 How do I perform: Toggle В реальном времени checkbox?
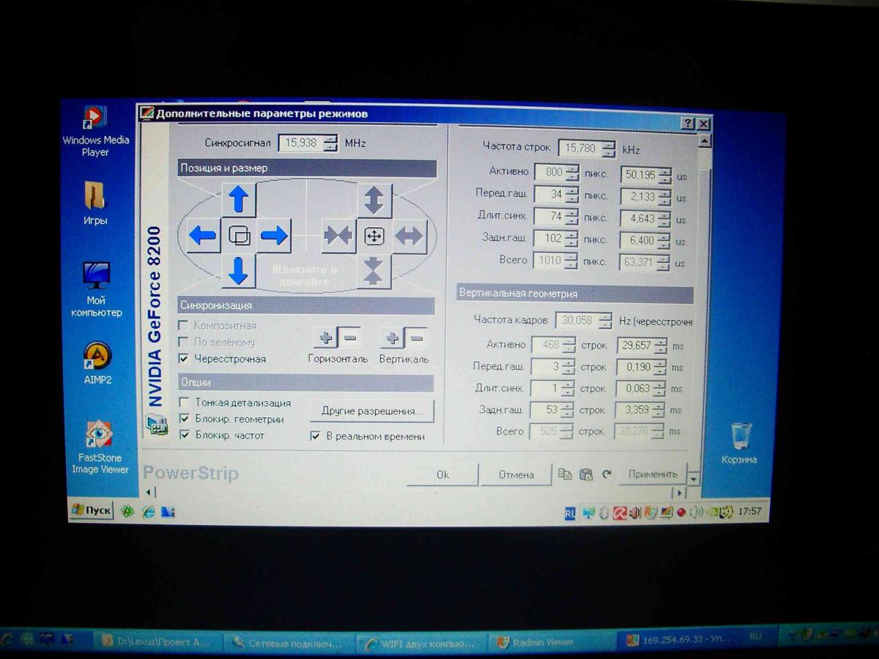[316, 436]
